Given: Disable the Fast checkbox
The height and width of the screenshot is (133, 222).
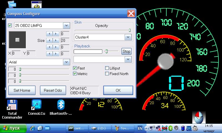Looking at the screenshot, I should 75,68.
